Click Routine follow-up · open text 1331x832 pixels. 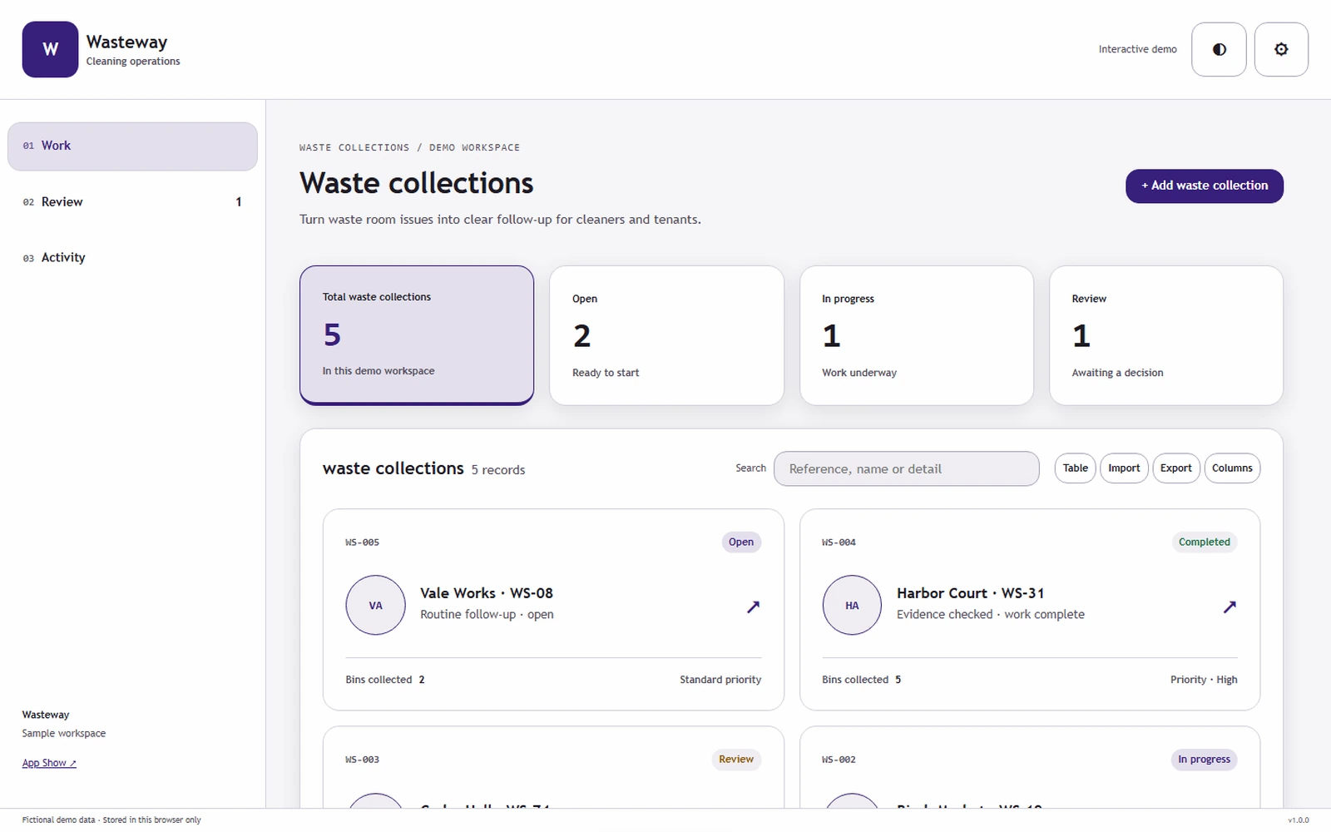pos(487,614)
